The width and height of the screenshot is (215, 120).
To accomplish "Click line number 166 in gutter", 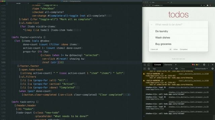I will coord(3,62).
